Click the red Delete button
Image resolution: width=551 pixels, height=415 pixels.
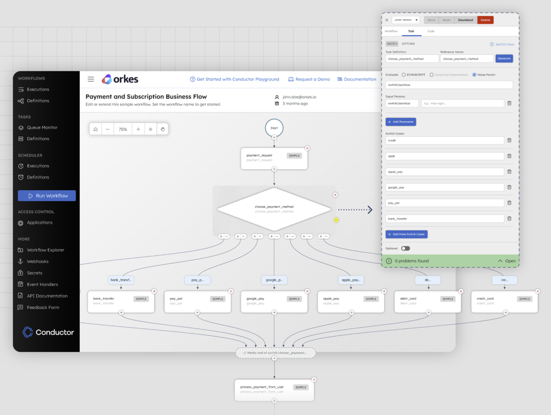485,20
